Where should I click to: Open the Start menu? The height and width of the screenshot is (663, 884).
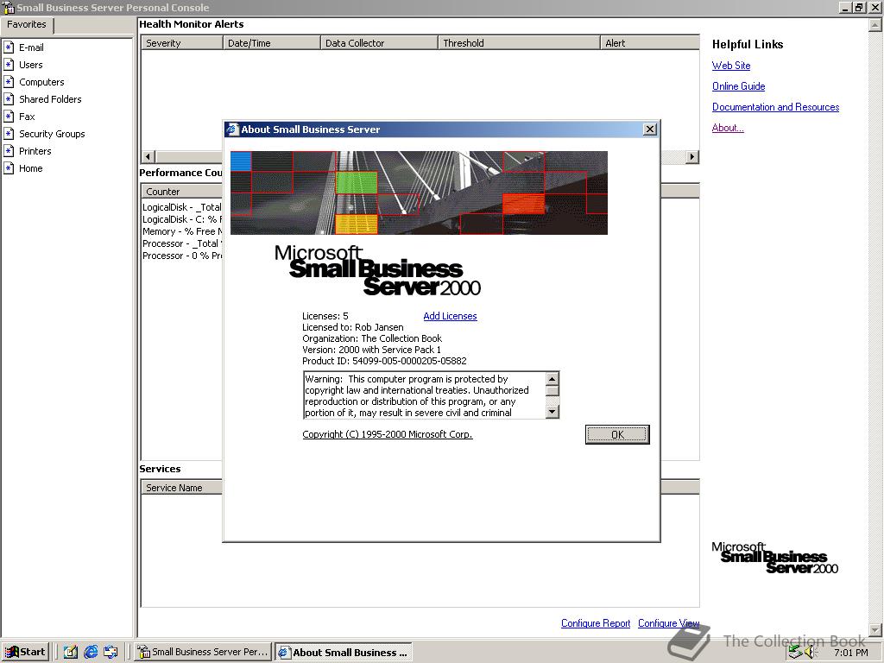[x=26, y=652]
